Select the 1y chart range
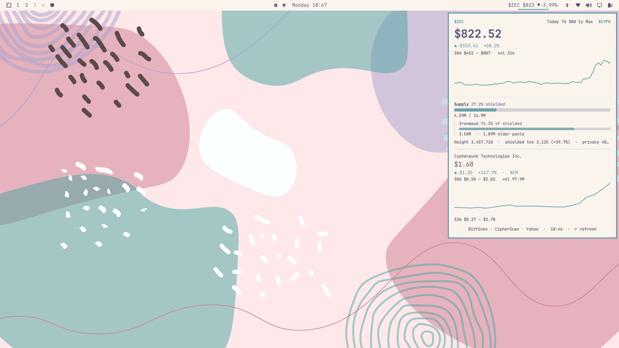 tap(580, 22)
